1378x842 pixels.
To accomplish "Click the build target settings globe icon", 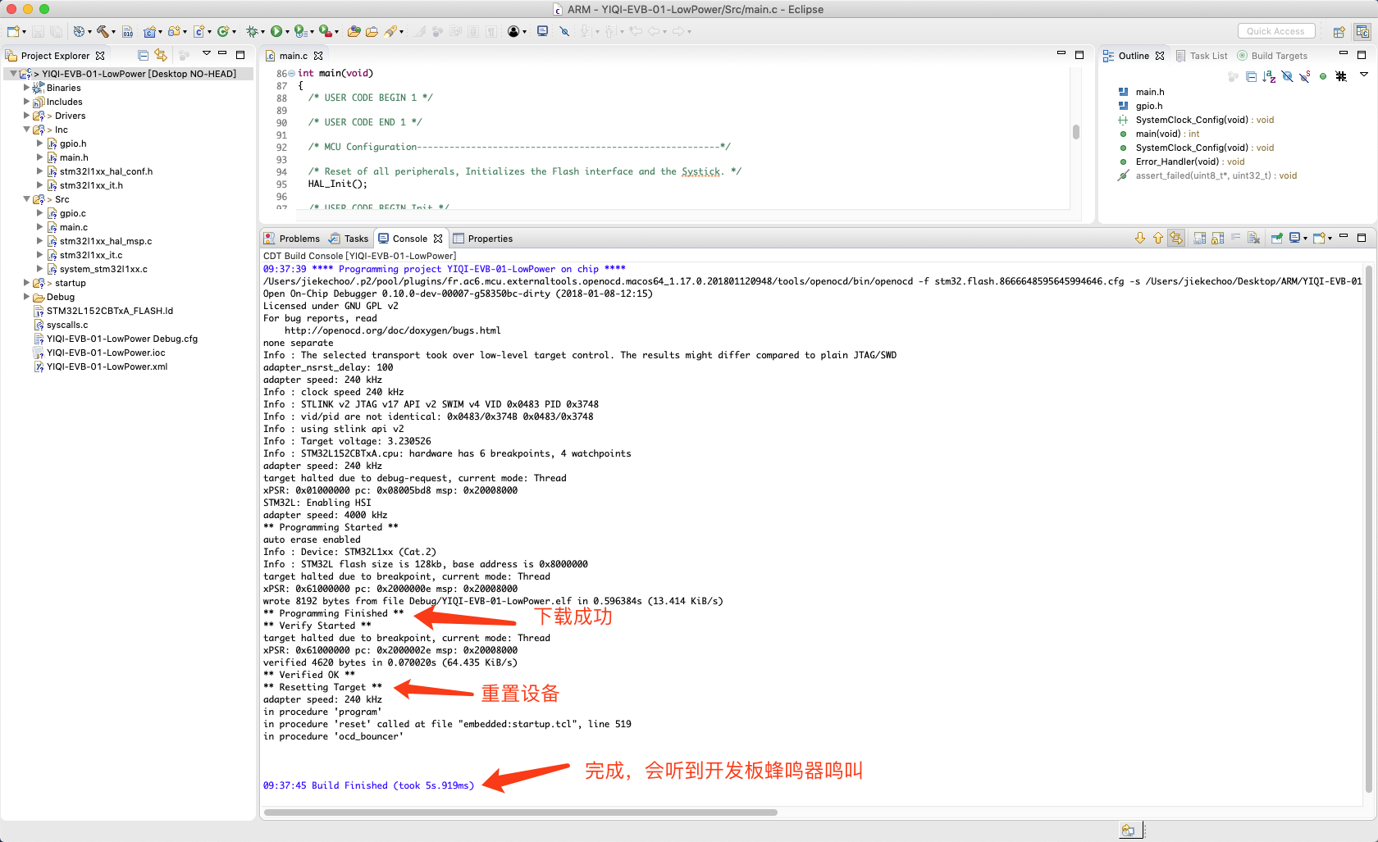I will 79,31.
